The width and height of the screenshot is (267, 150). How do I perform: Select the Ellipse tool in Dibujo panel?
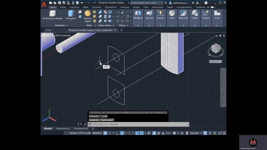[x=127, y=21]
